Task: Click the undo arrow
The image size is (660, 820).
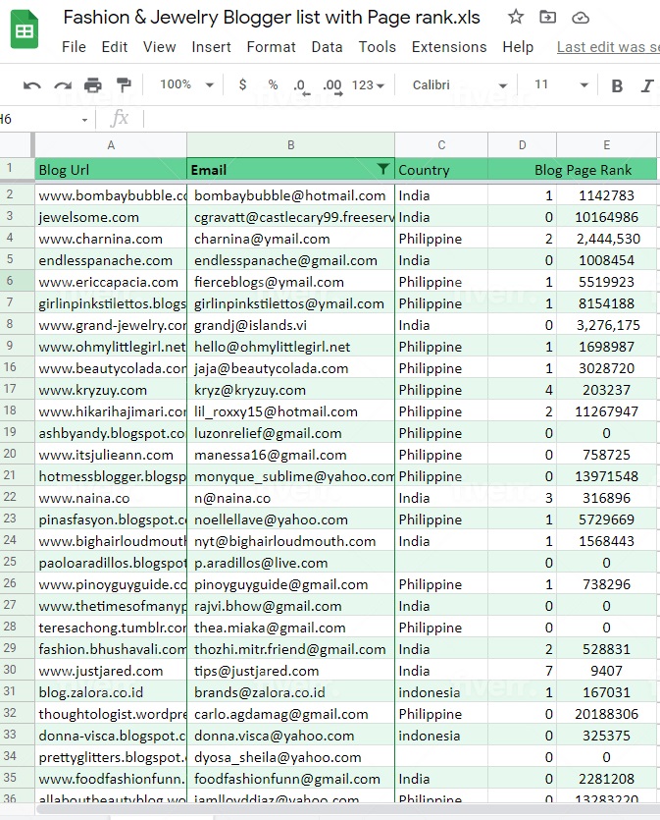Action: [32, 85]
